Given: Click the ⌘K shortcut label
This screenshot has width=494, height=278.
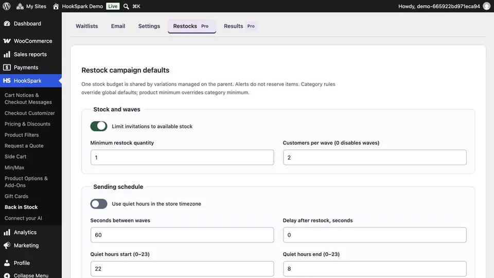Looking at the screenshot, I should tap(136, 6).
